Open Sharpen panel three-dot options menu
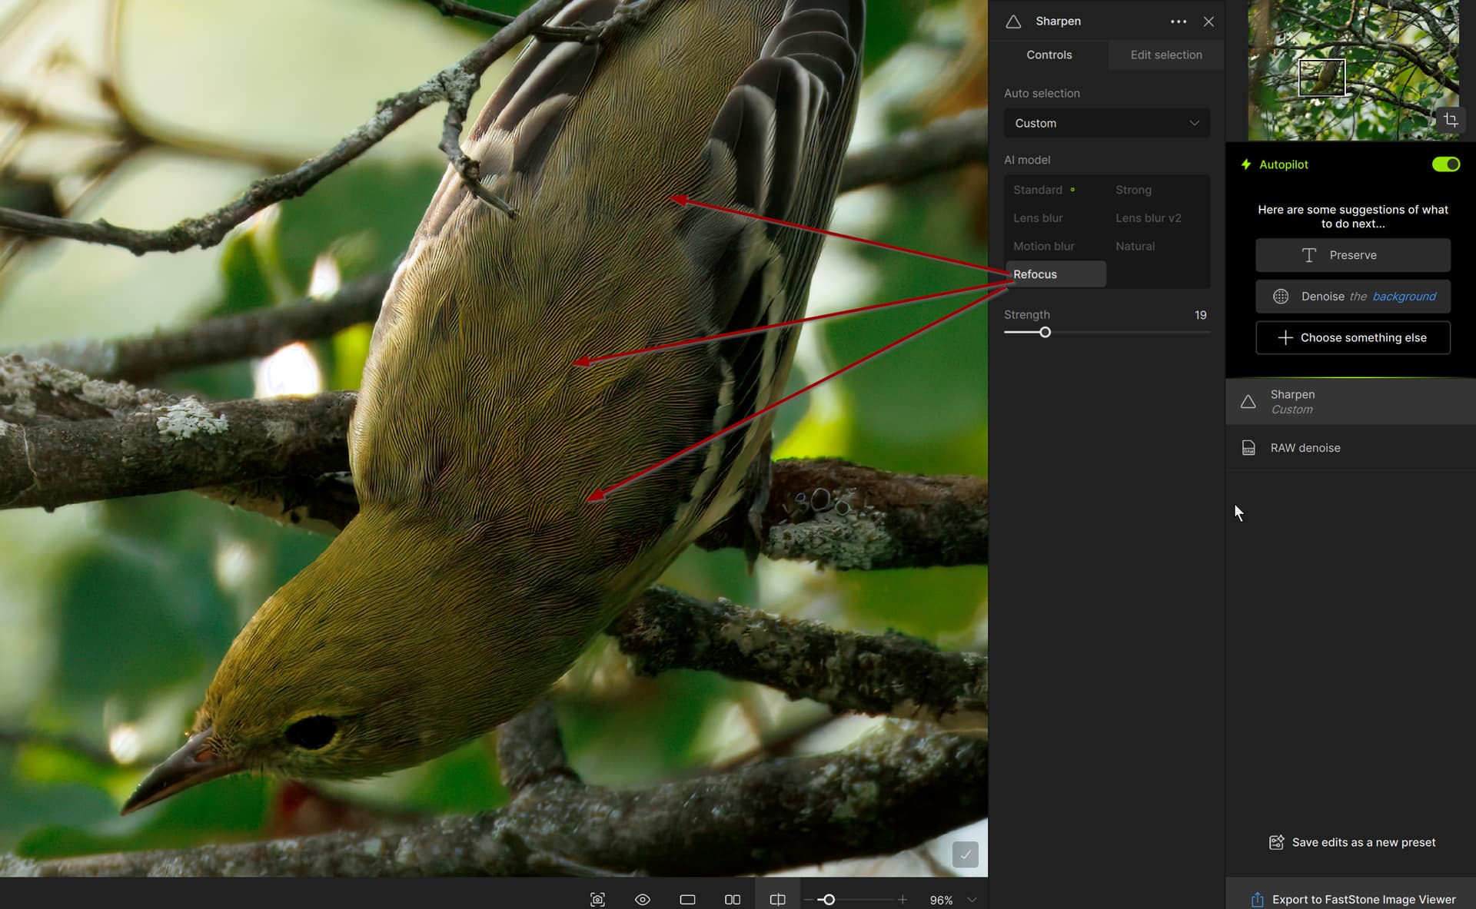 (1178, 22)
